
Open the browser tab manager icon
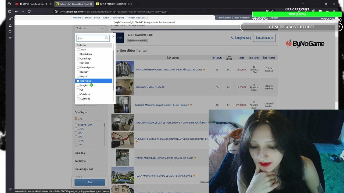[9, 4]
